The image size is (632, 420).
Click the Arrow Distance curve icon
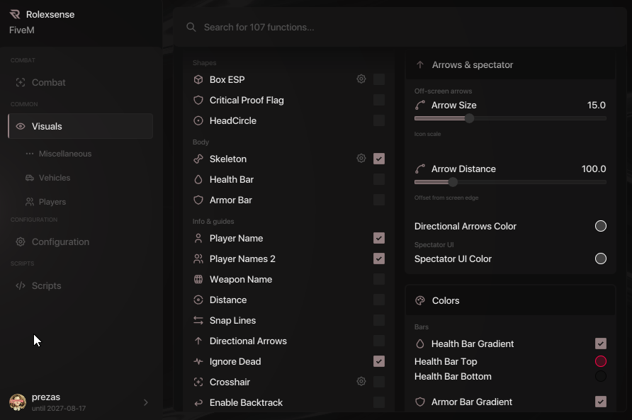tap(420, 169)
